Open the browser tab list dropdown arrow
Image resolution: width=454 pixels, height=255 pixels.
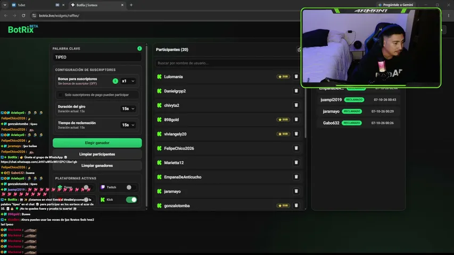coord(5,5)
